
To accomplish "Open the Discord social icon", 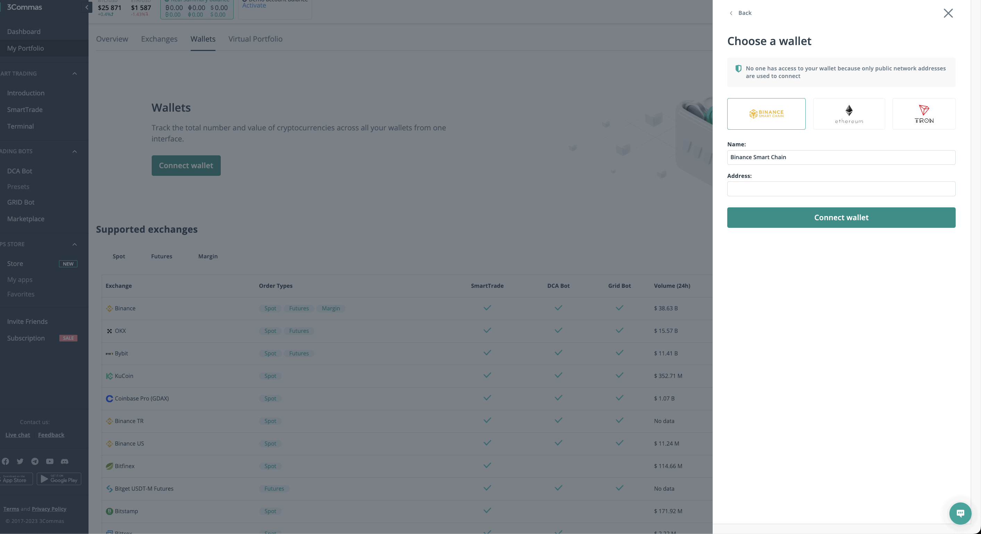I will [65, 461].
